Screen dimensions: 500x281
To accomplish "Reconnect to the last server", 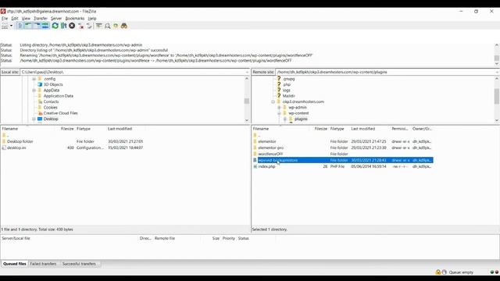I will tap(89, 26).
